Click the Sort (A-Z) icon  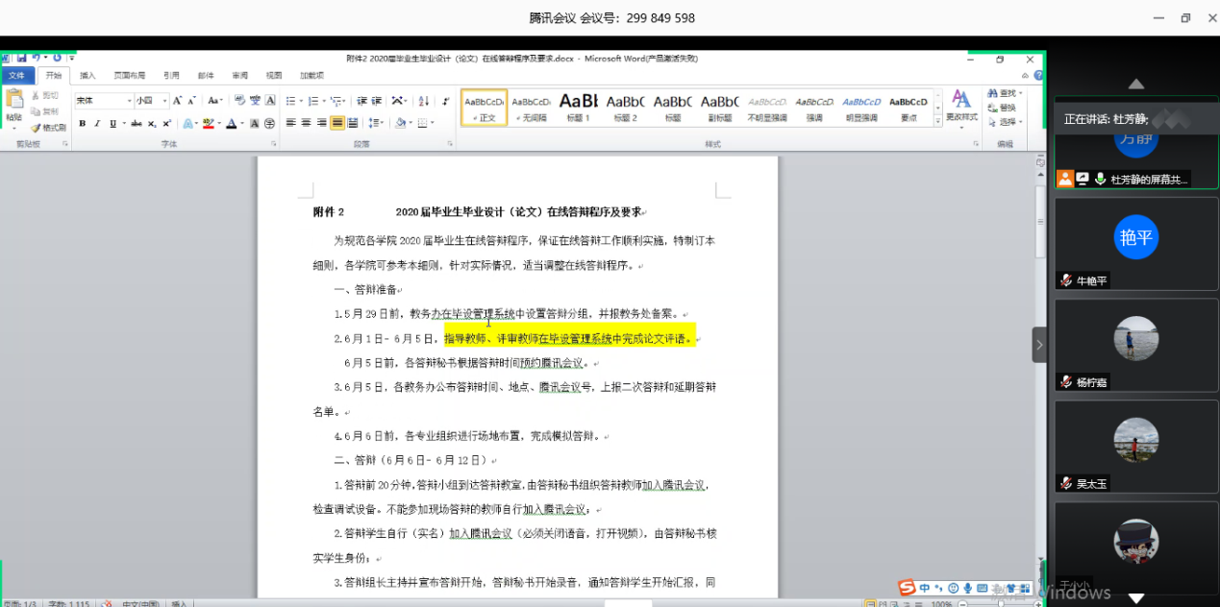click(x=423, y=101)
